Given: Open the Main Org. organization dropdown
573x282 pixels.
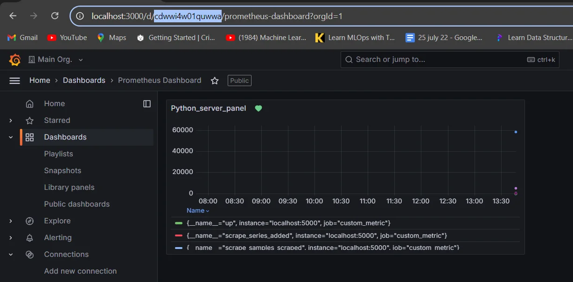Looking at the screenshot, I should tap(56, 60).
